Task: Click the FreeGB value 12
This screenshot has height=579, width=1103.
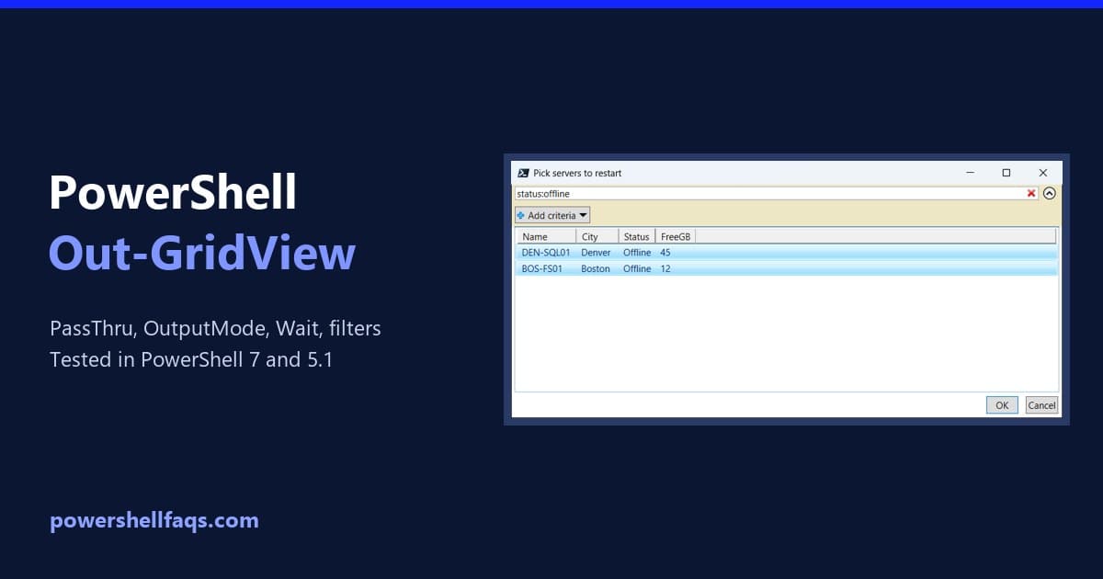Action: click(665, 268)
